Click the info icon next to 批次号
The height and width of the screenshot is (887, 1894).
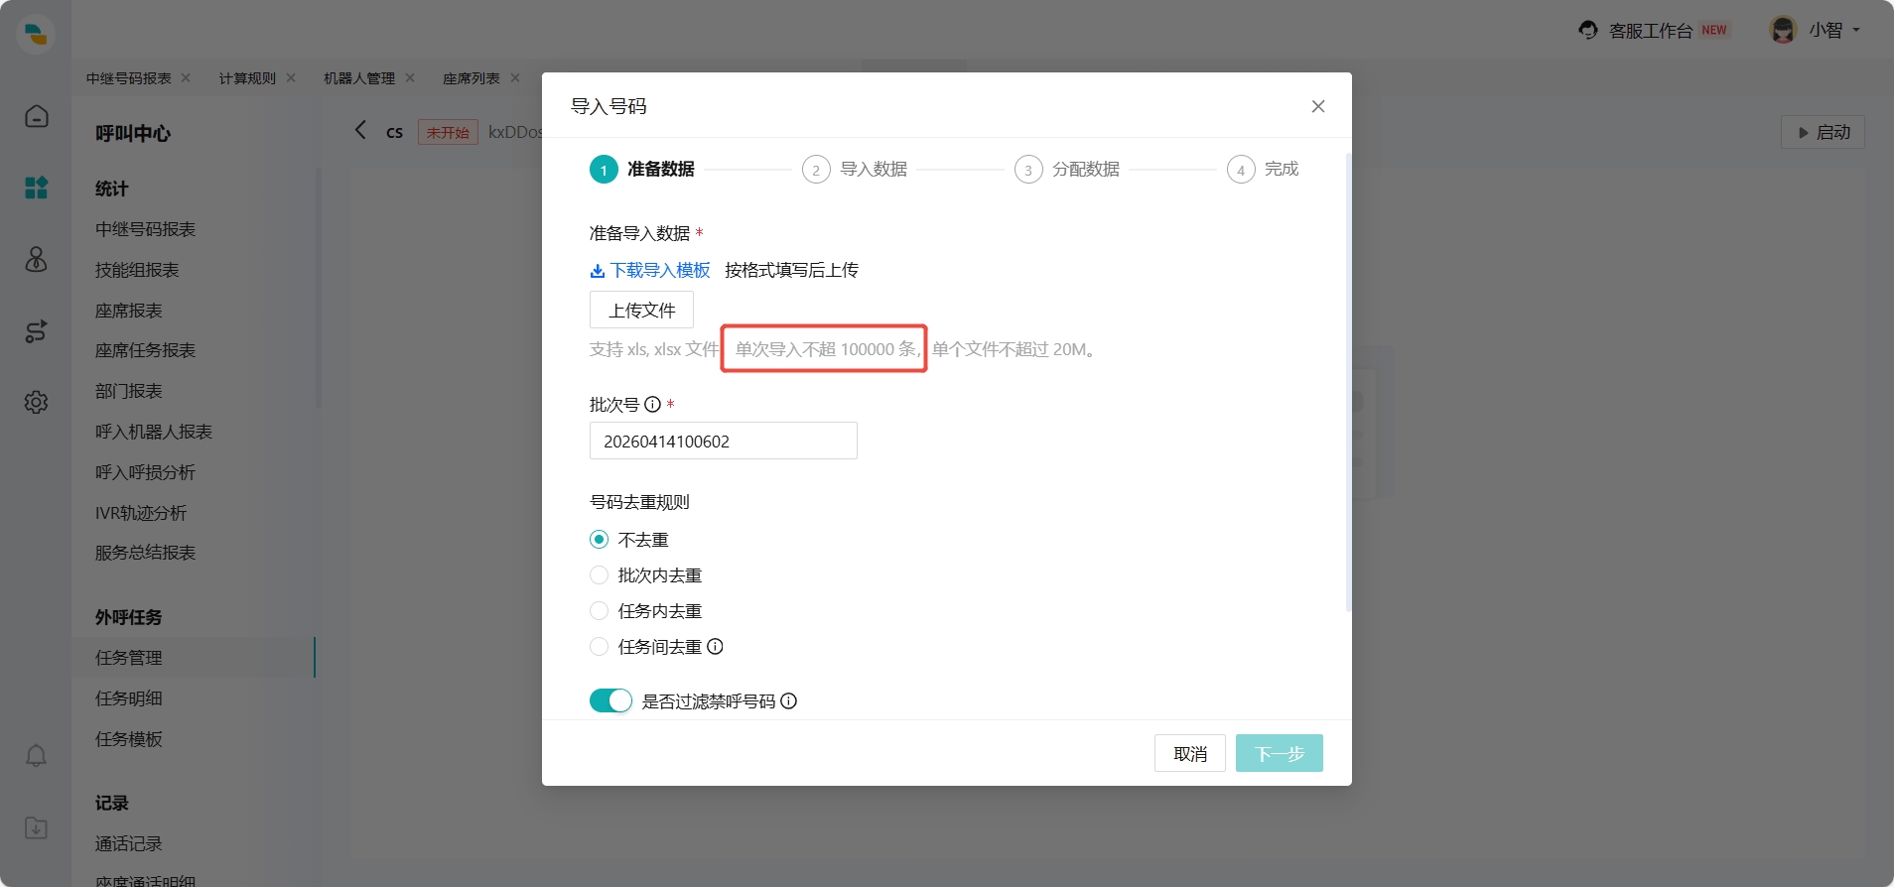click(652, 404)
